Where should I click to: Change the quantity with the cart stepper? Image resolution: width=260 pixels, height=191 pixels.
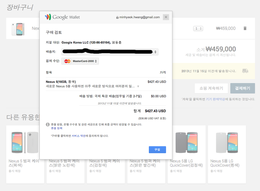click(198, 29)
